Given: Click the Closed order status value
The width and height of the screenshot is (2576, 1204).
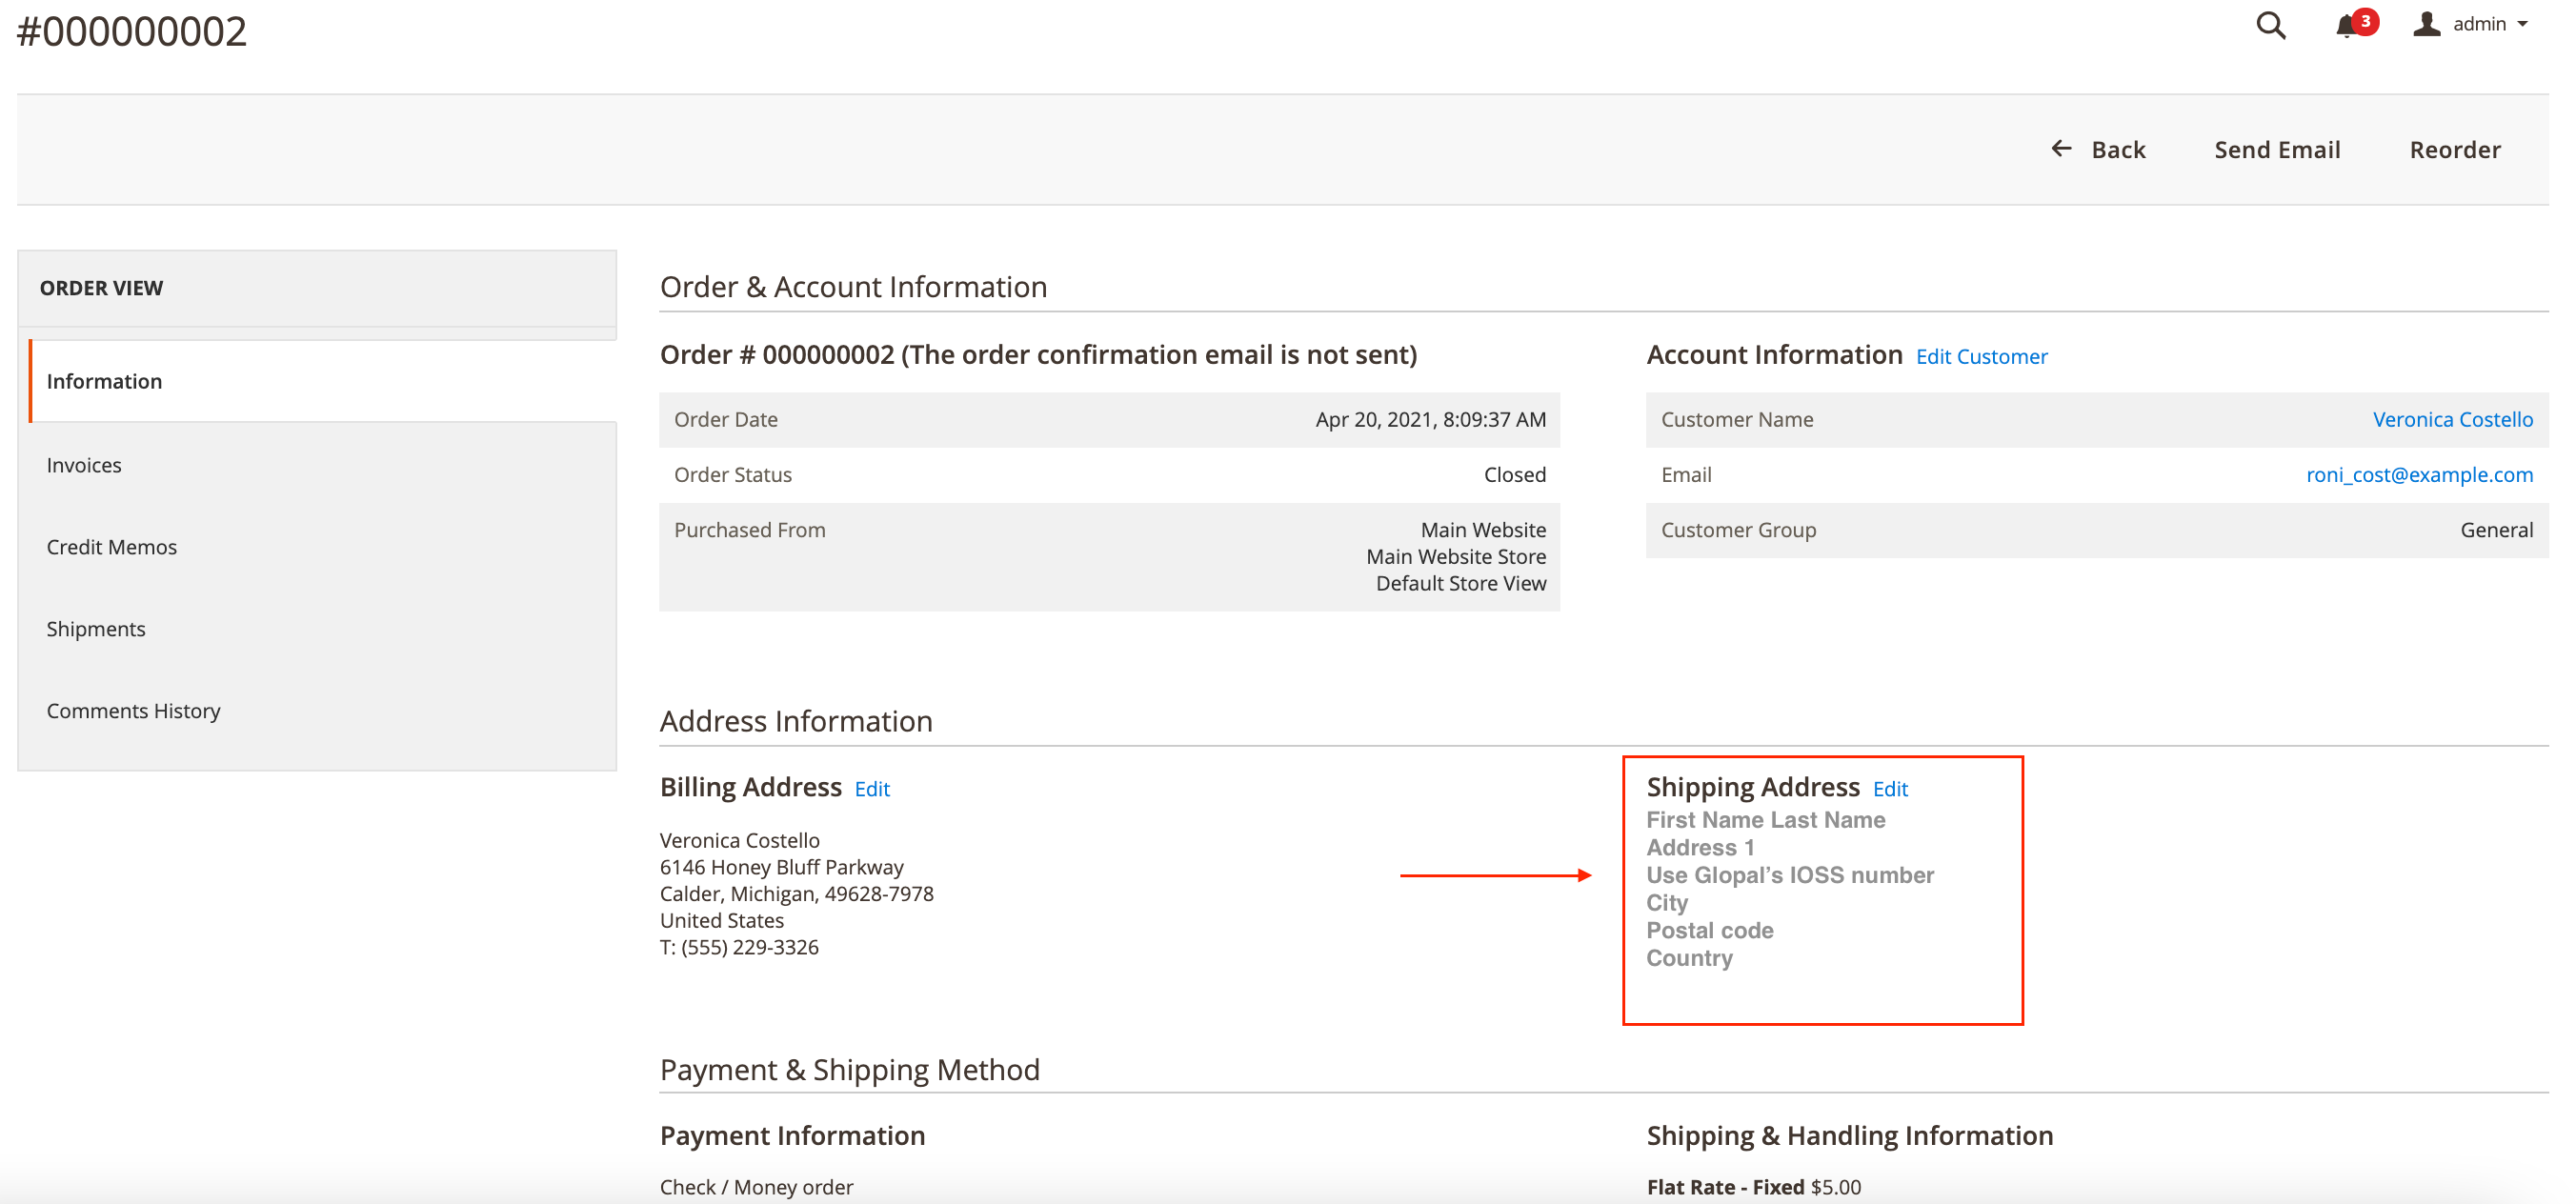Looking at the screenshot, I should pyautogui.click(x=1514, y=475).
